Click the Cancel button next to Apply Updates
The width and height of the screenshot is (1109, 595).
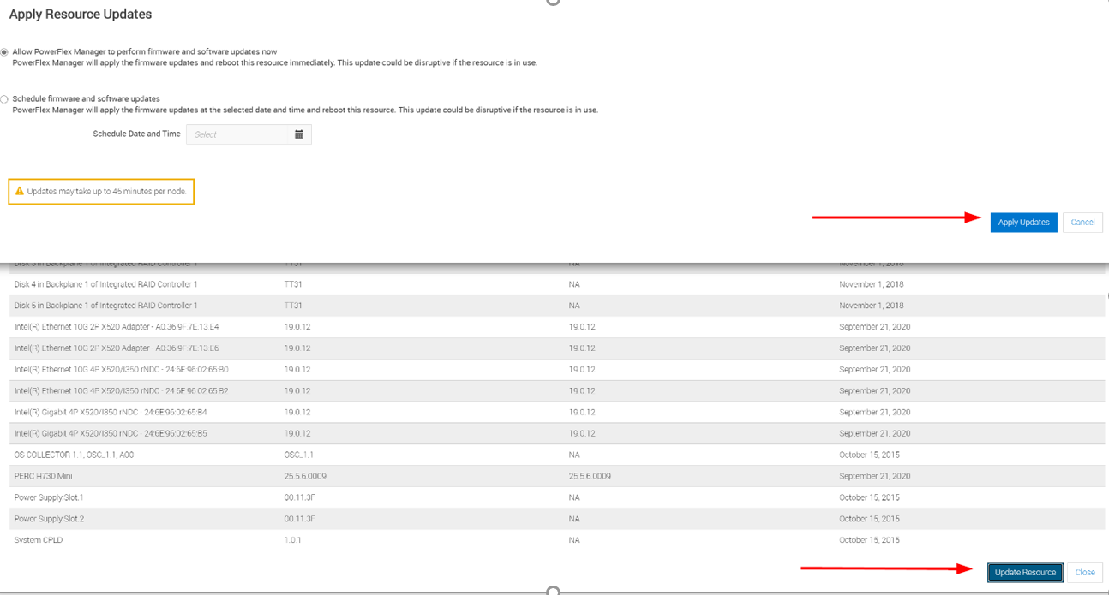click(x=1082, y=222)
